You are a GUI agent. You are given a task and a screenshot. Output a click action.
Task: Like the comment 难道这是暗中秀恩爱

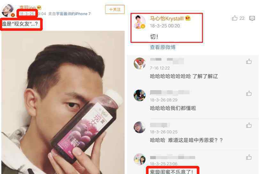coord(249,125)
